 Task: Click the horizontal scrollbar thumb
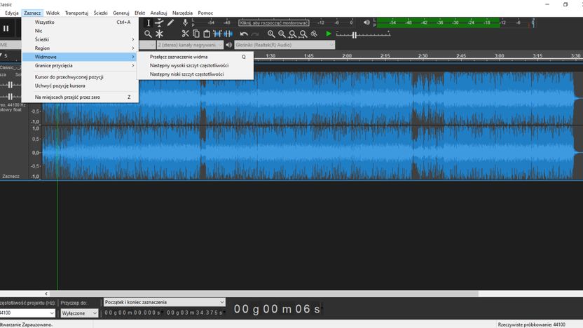coord(264,294)
